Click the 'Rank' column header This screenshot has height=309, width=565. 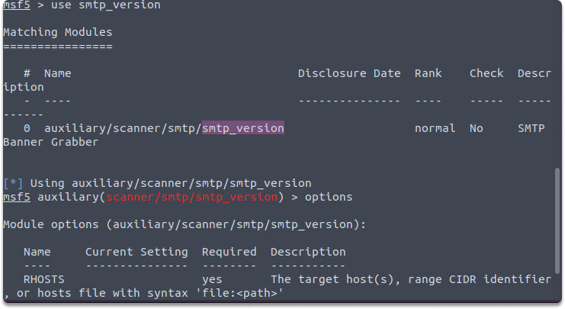click(428, 73)
